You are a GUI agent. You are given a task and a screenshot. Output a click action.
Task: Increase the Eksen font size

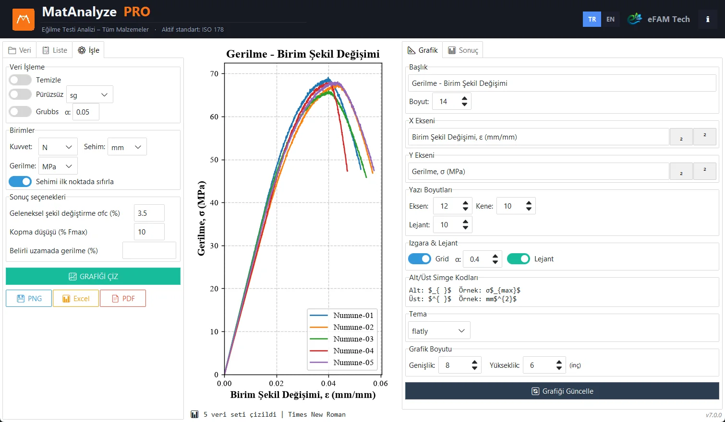click(x=465, y=203)
